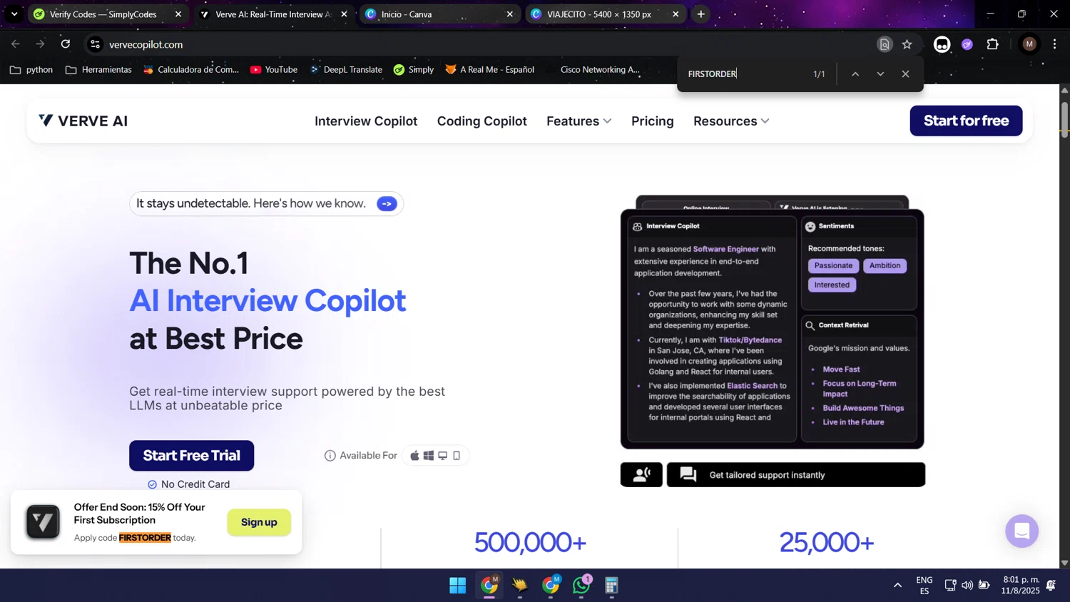Open a new browser tab

point(701,14)
